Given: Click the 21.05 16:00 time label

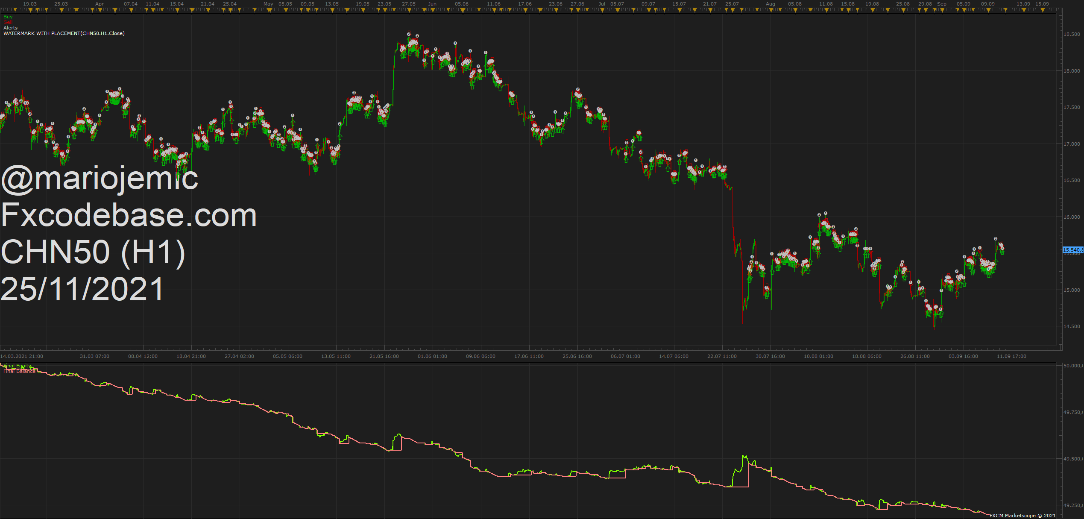Looking at the screenshot, I should pyautogui.click(x=384, y=356).
